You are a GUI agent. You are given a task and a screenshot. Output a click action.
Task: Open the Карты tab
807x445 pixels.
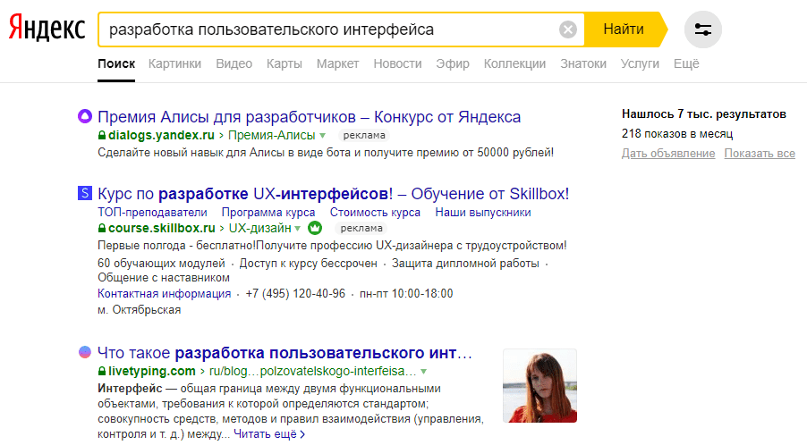tap(285, 63)
